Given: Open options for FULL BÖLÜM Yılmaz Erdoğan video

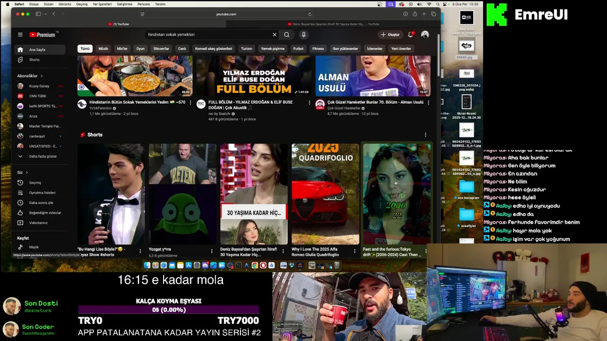Looking at the screenshot, I should (309, 103).
